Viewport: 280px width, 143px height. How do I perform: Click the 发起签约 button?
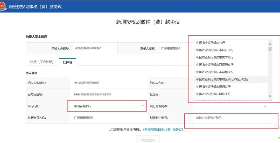click(x=148, y=140)
